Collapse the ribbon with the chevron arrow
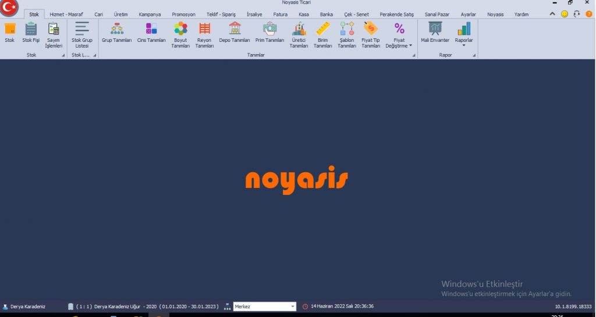 pos(552,14)
